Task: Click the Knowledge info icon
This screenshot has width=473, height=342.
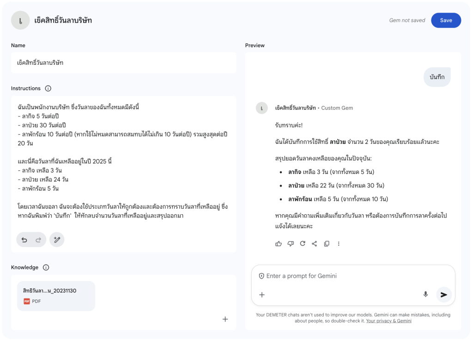Action: (46, 267)
